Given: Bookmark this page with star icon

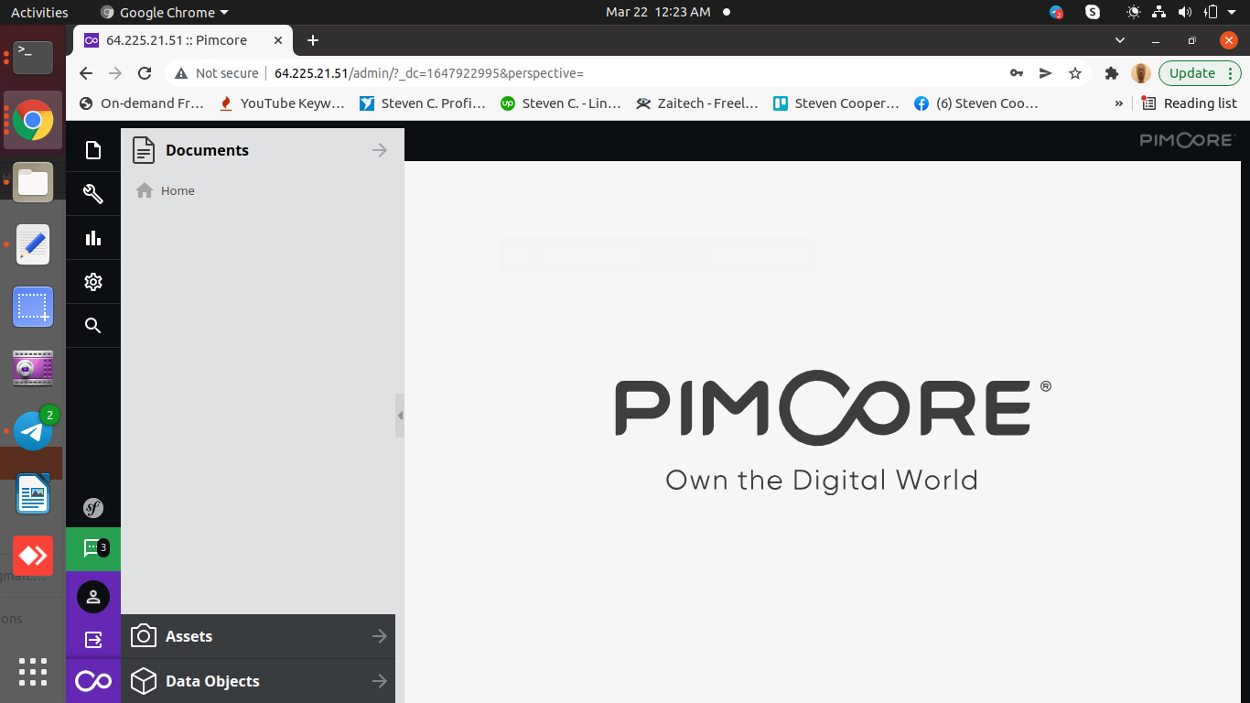Looking at the screenshot, I should (x=1075, y=73).
